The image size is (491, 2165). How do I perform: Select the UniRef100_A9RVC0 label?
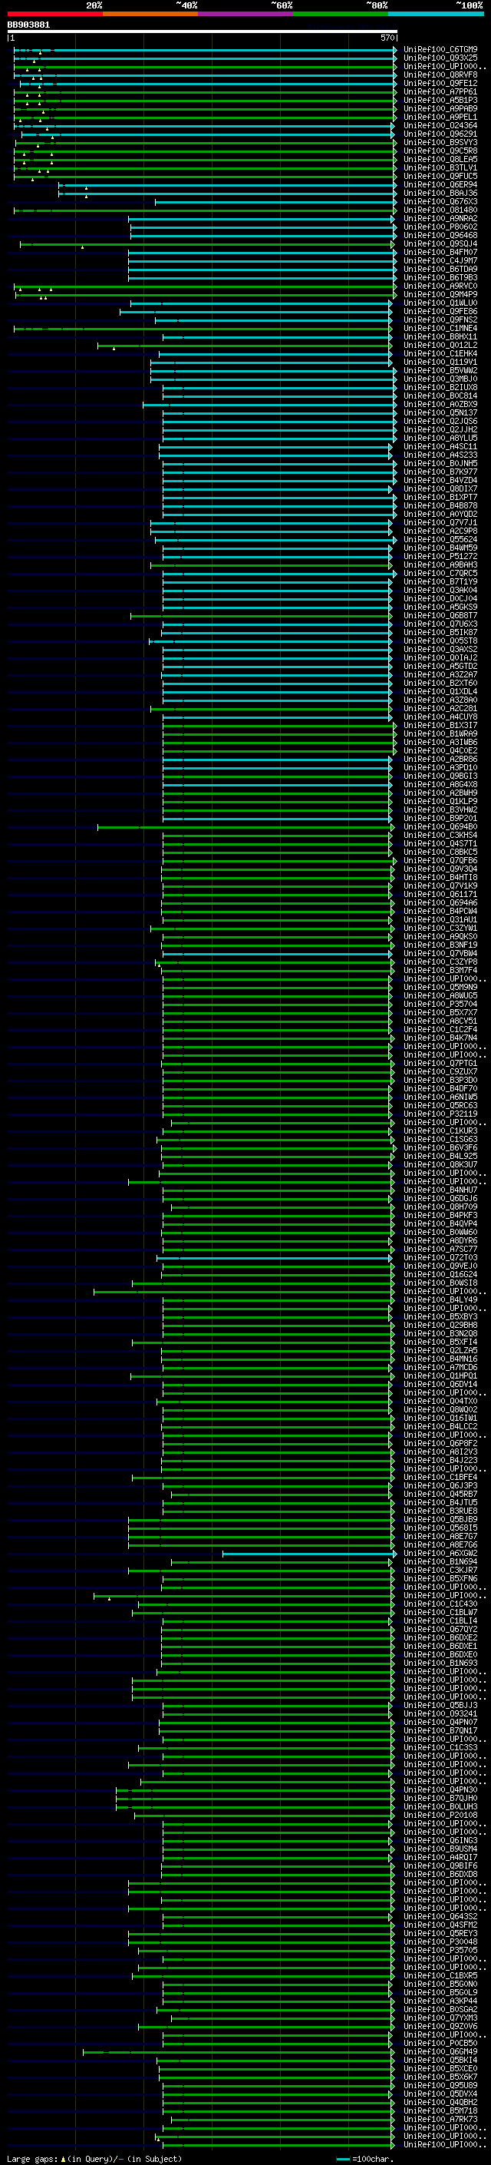point(440,286)
